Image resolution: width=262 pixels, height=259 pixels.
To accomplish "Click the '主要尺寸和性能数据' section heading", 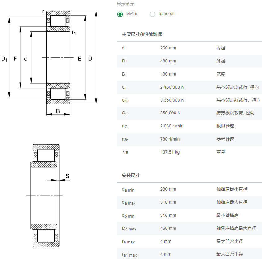I will (x=142, y=34).
